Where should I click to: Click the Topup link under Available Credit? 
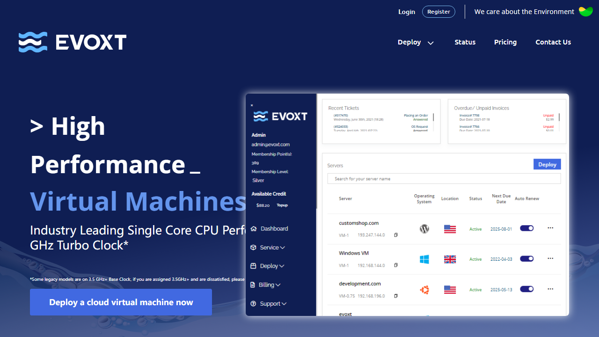click(282, 205)
